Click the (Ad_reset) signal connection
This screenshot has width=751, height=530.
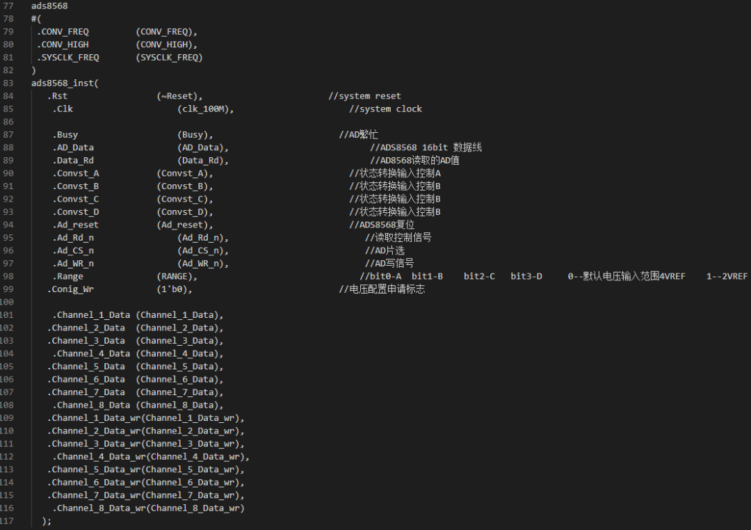pos(184,225)
